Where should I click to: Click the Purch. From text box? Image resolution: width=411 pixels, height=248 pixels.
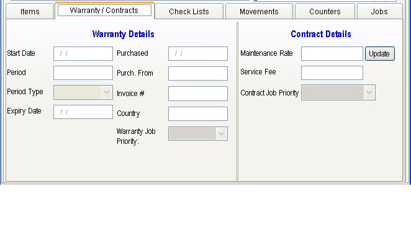click(197, 74)
